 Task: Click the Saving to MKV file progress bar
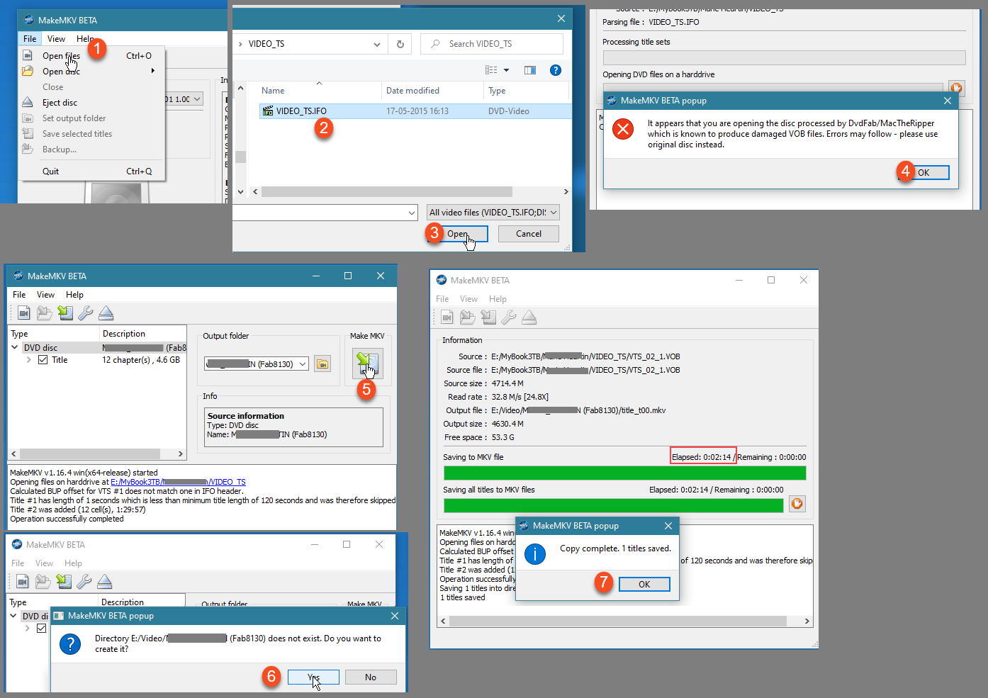(625, 473)
